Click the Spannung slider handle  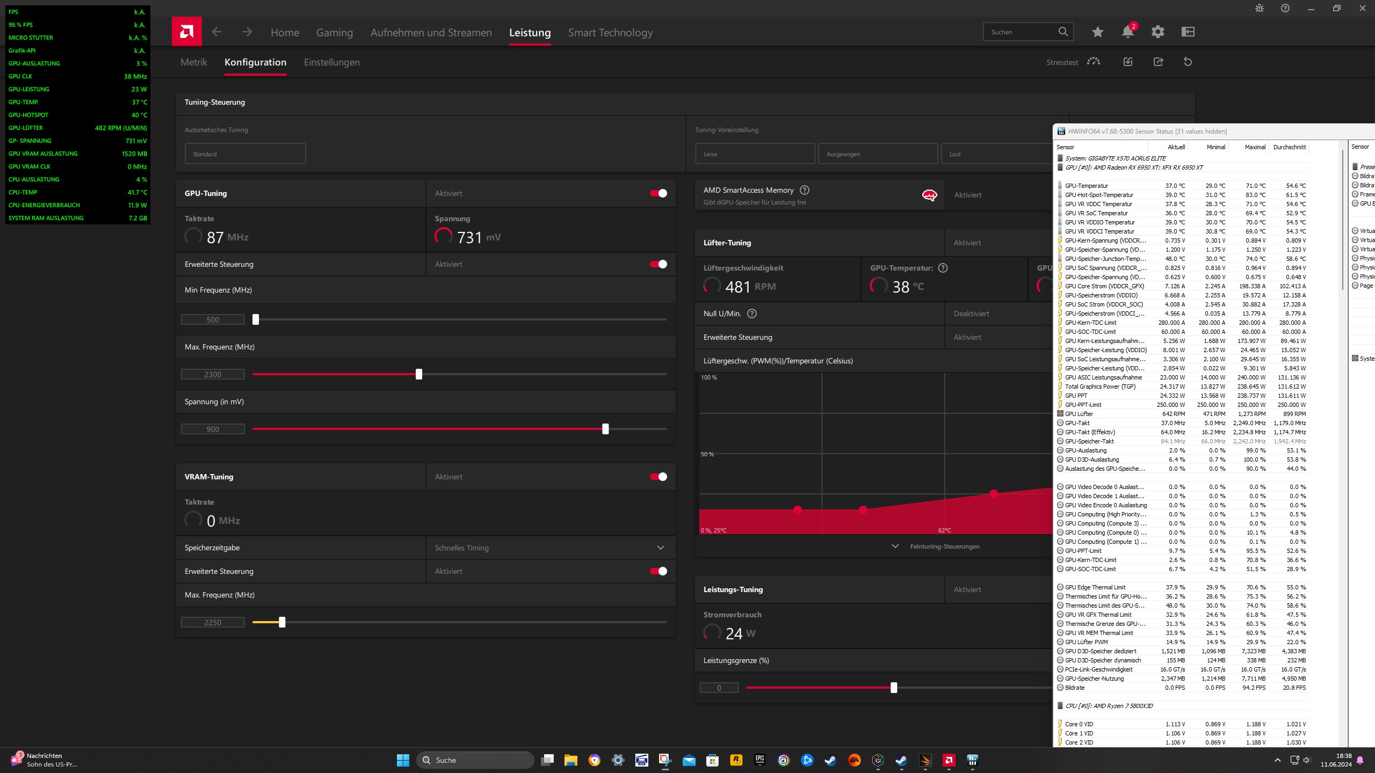tap(605, 429)
